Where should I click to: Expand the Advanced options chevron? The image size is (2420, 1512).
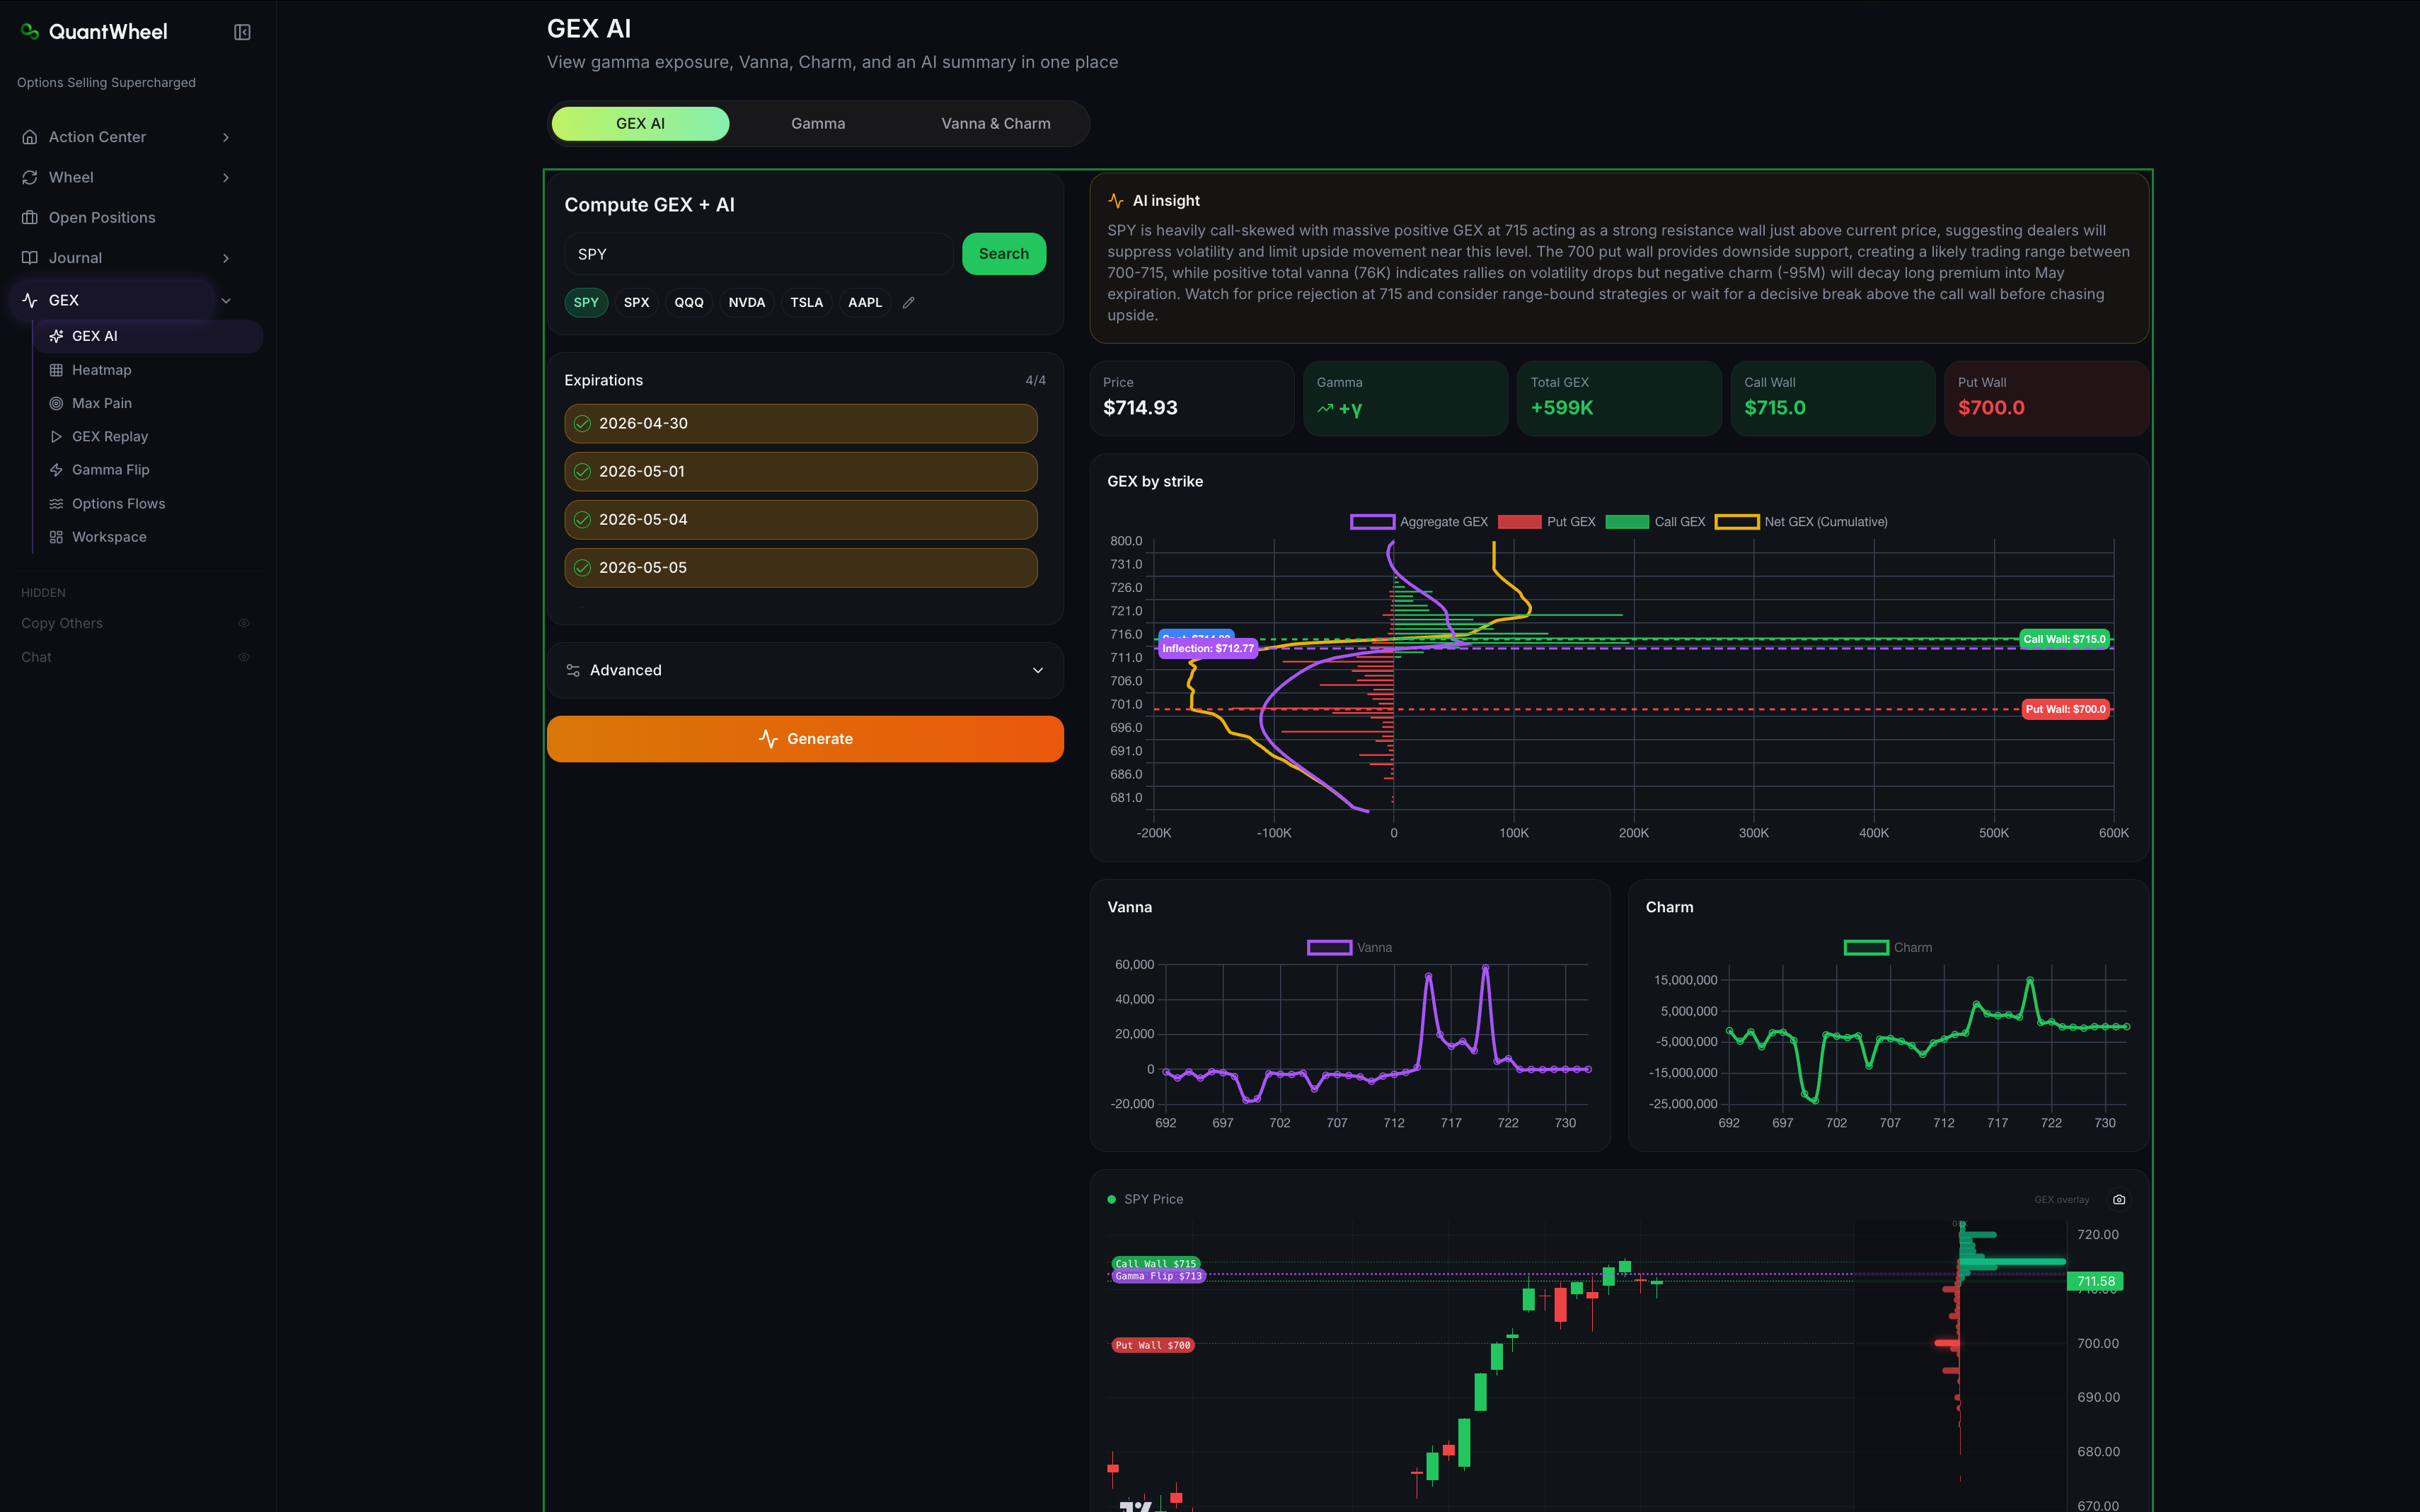pyautogui.click(x=1037, y=670)
